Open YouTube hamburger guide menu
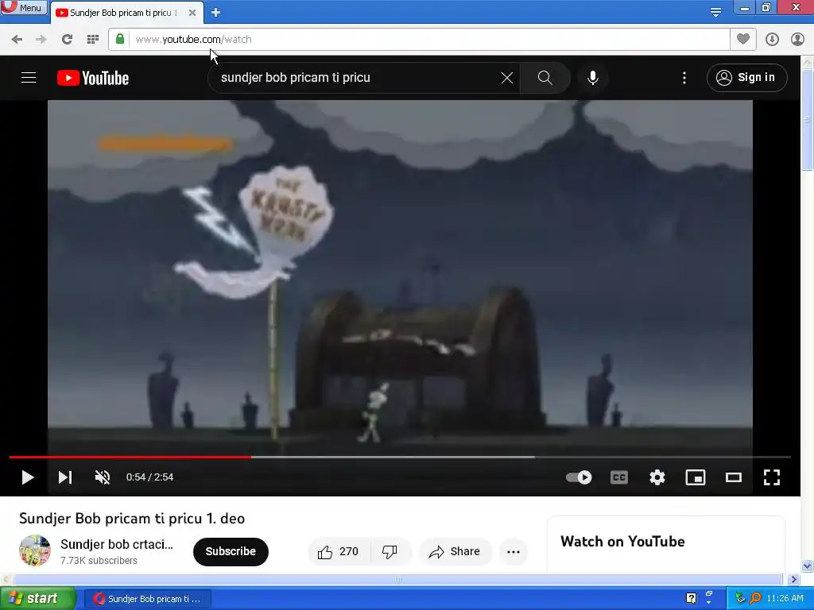 [29, 78]
